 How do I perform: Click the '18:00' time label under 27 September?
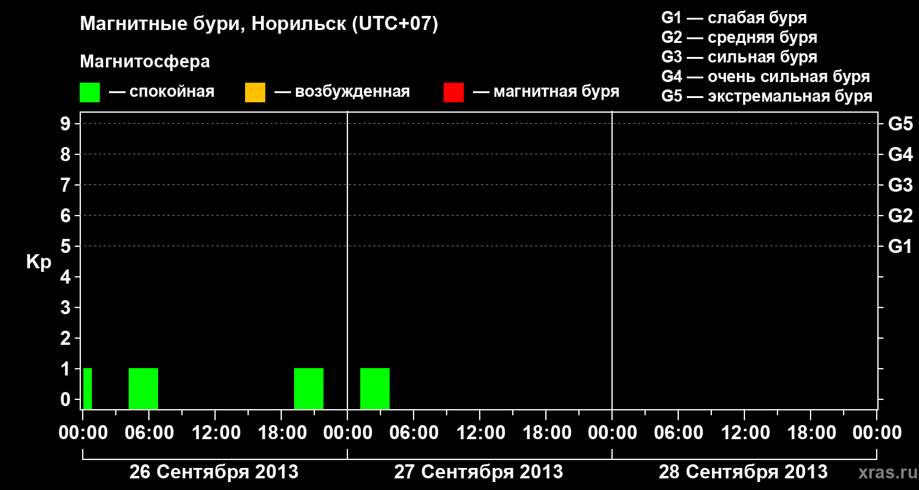click(x=546, y=432)
